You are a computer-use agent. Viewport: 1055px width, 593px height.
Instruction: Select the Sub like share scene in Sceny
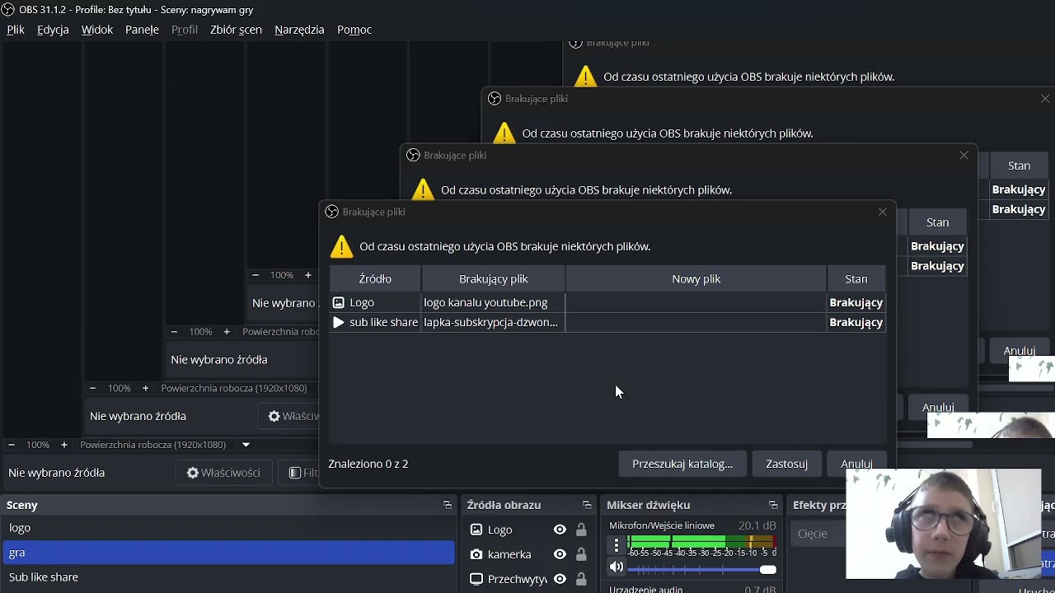click(x=229, y=577)
